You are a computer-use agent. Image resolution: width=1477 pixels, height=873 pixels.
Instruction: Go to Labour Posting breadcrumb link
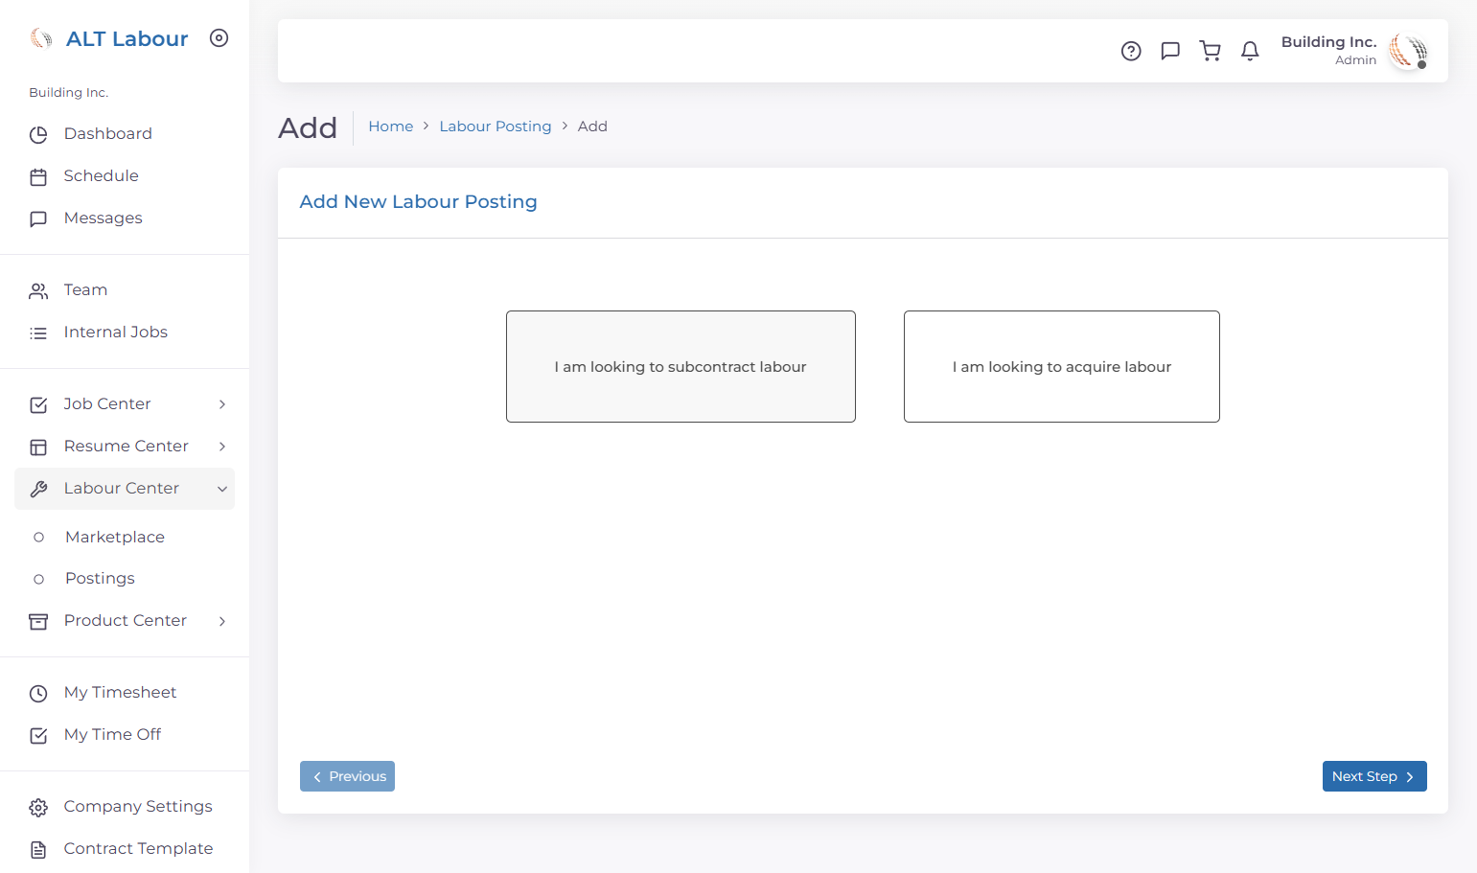496,126
